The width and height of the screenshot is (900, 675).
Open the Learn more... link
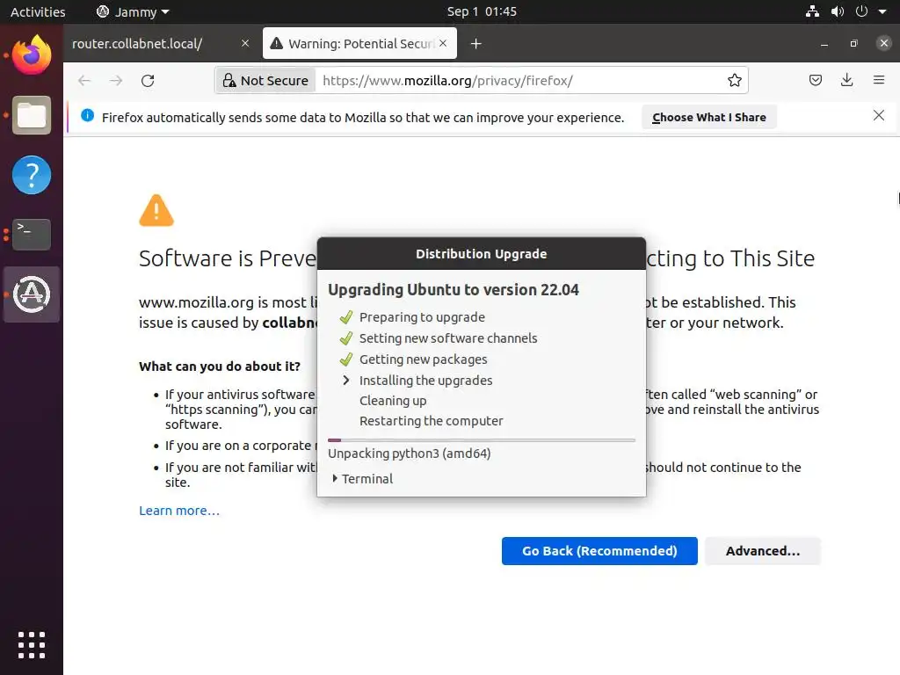click(179, 511)
